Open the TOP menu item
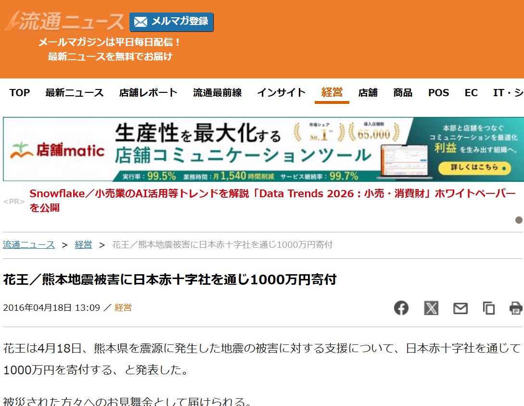The width and height of the screenshot is (524, 406). click(20, 92)
